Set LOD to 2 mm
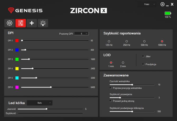Screen dimensions: 177x121 pyautogui.click(x=123, y=63)
